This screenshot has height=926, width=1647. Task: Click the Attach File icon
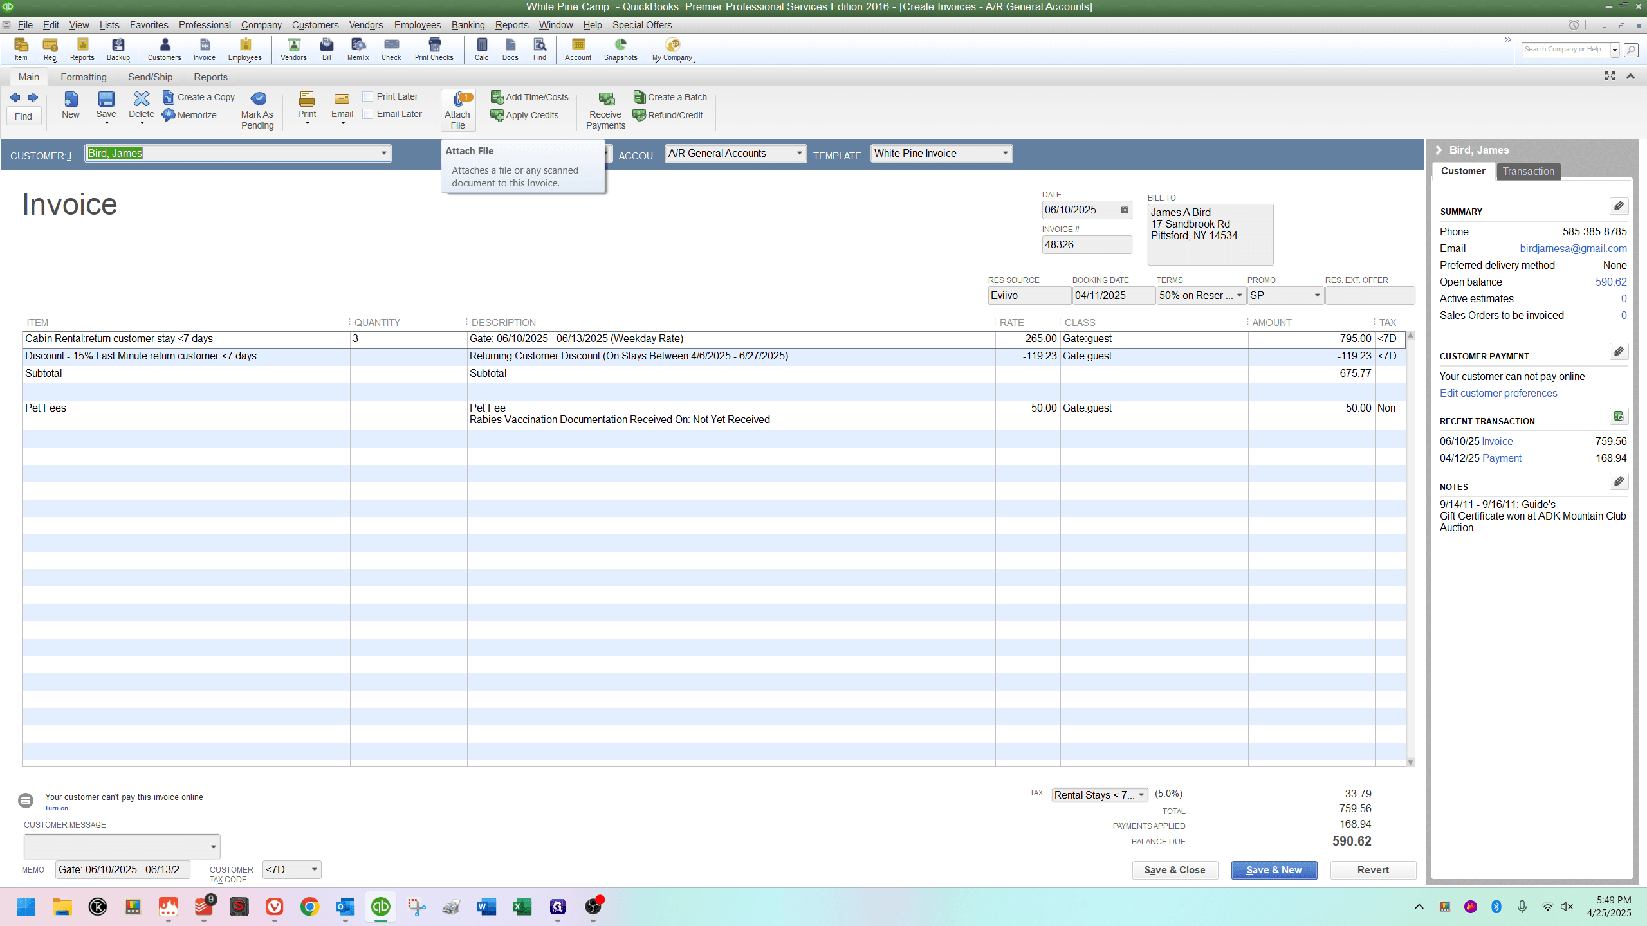click(458, 111)
